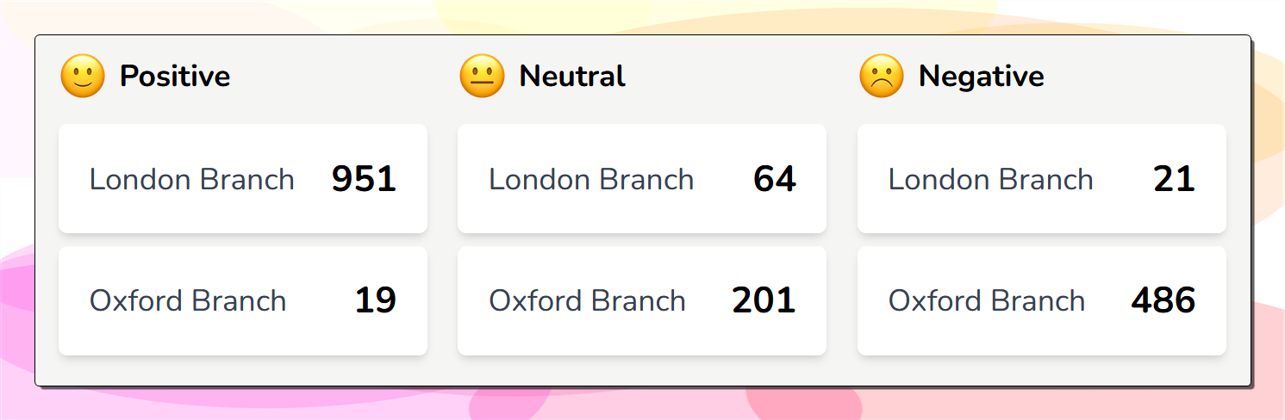
Task: Open the London Branch card under Negative
Action: 1041,179
